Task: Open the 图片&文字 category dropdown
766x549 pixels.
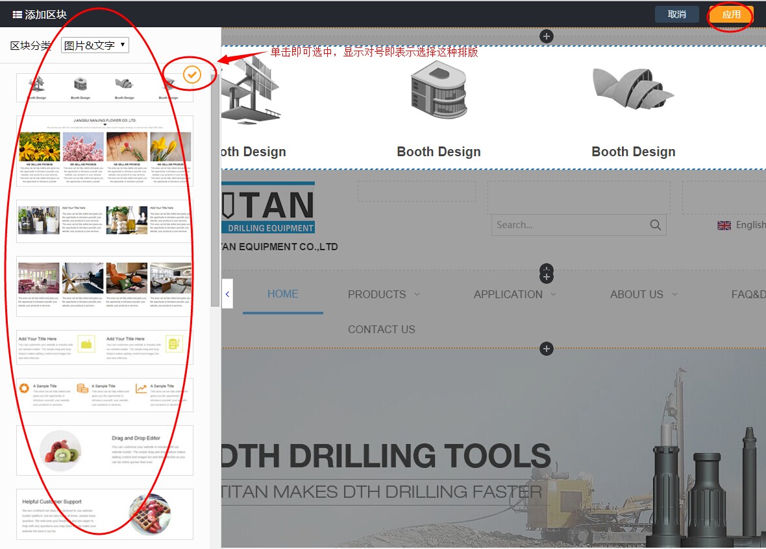Action: (x=95, y=45)
